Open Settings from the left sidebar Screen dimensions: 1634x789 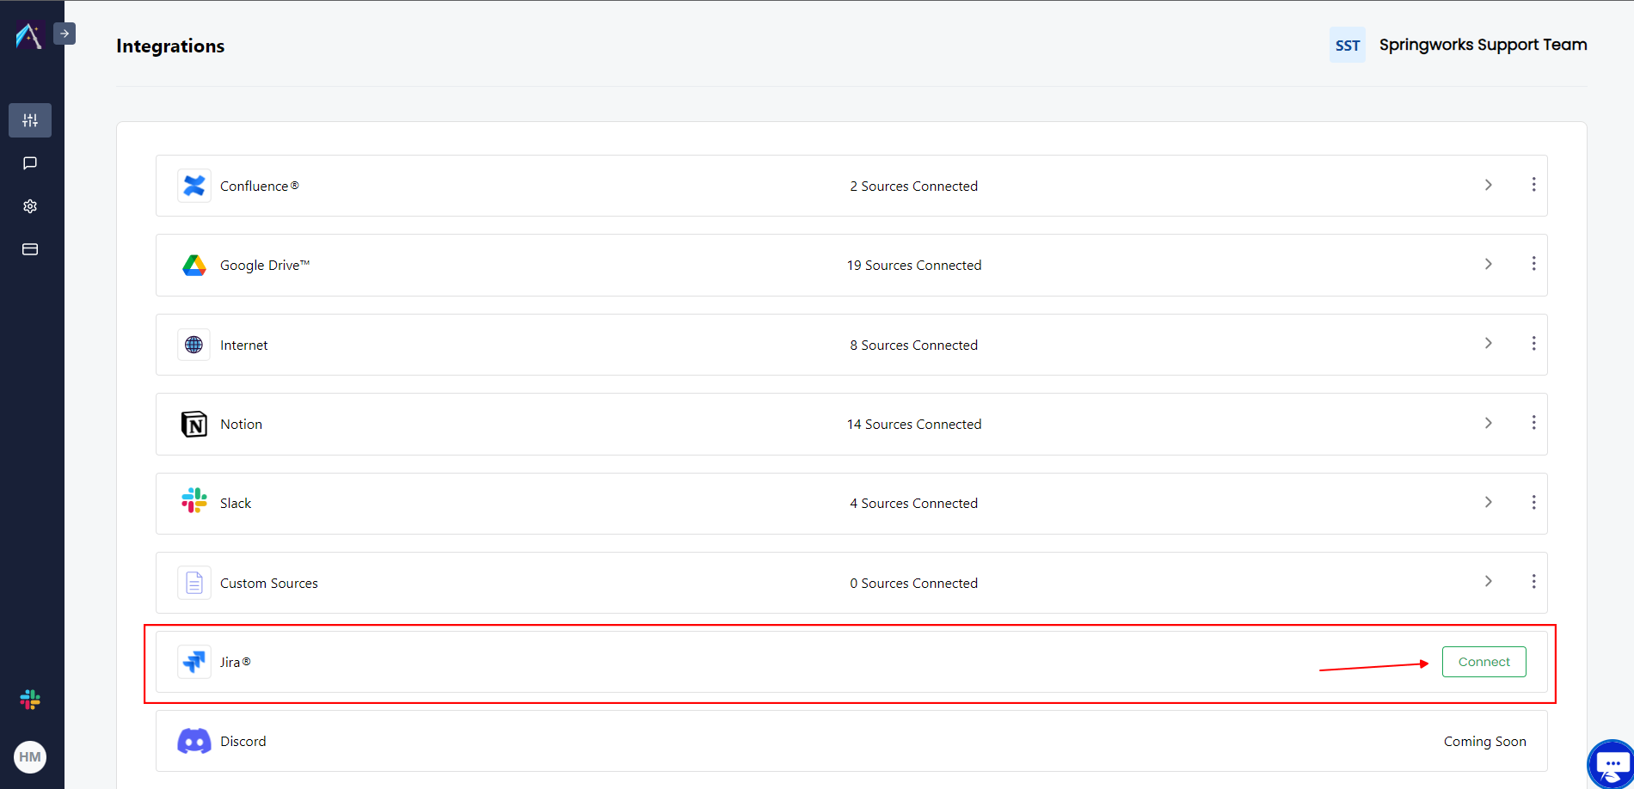(x=29, y=205)
